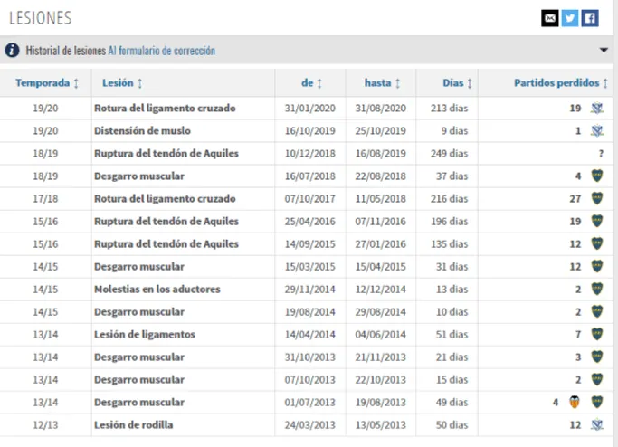This screenshot has height=447, width=618.
Task: Open the Al formulario de corrección link
Action: (161, 51)
